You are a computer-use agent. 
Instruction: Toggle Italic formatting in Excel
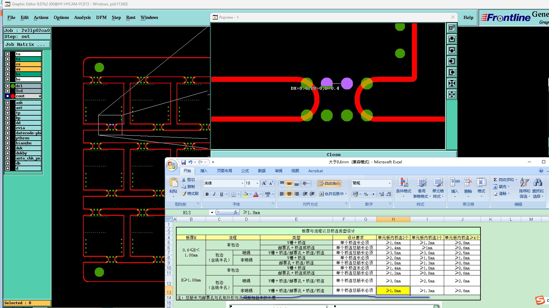214,194
